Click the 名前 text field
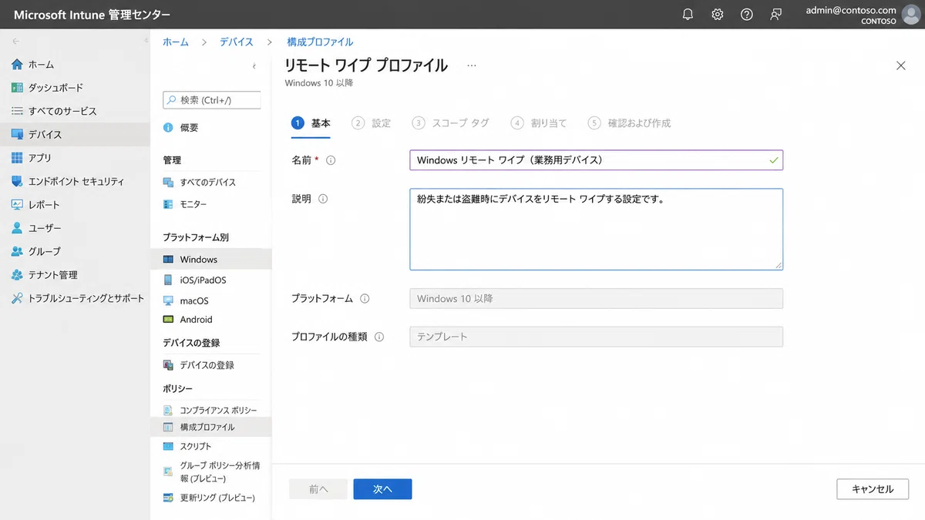The width and height of the screenshot is (925, 520). click(596, 160)
